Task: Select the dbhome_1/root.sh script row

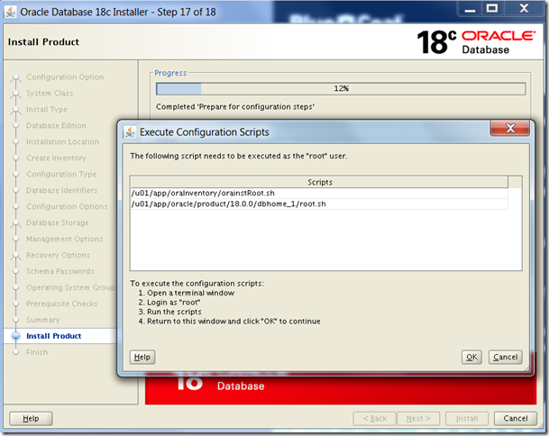Action: click(319, 204)
